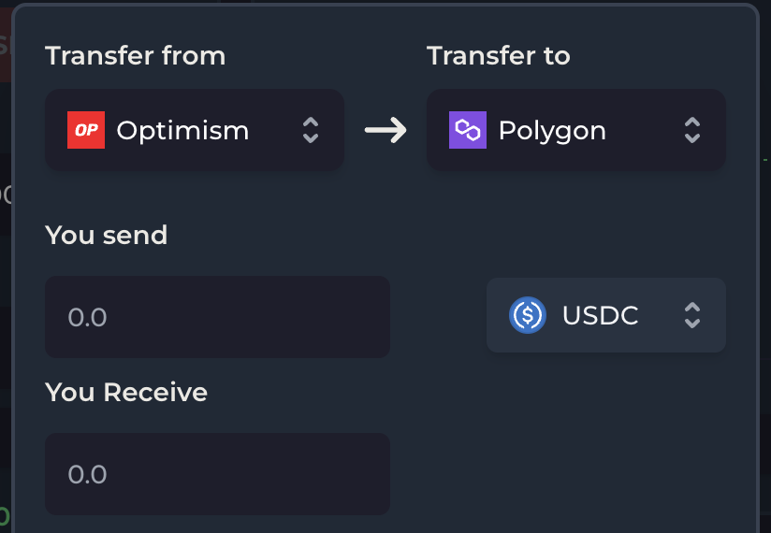This screenshot has width=771, height=533.
Task: Click the up-down chevron next to Optimism
Action: coord(311,130)
